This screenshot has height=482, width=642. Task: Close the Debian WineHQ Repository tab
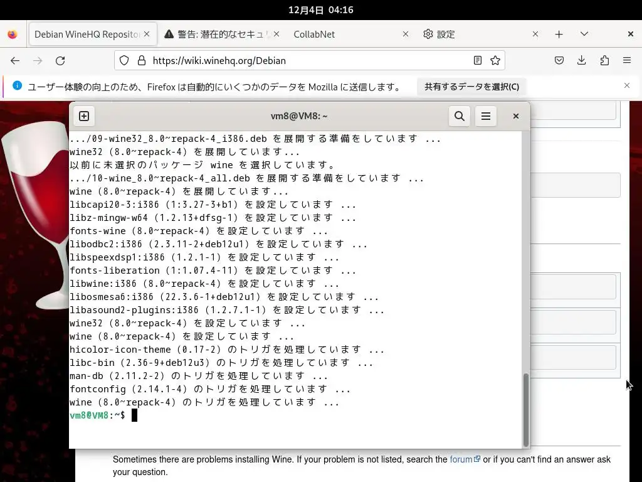pyautogui.click(x=147, y=34)
